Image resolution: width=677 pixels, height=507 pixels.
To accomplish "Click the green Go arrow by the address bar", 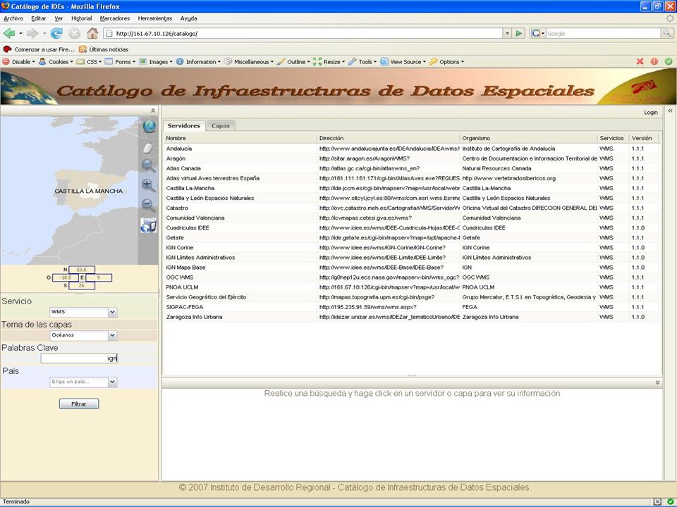I will point(519,33).
